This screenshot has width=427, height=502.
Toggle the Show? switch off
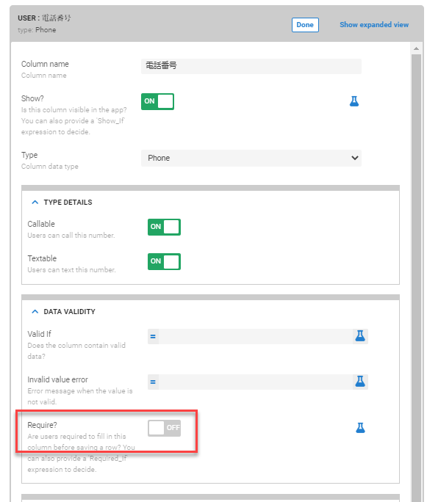click(157, 101)
